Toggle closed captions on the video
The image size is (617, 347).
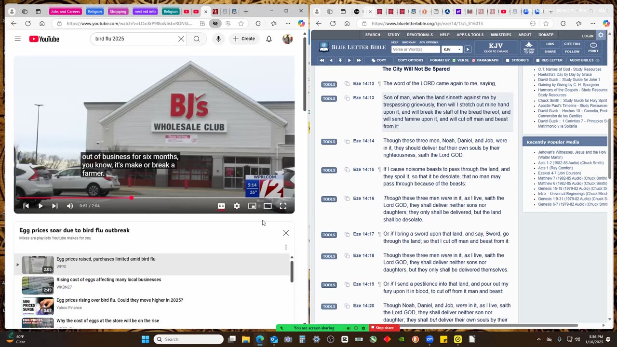pyautogui.click(x=221, y=206)
